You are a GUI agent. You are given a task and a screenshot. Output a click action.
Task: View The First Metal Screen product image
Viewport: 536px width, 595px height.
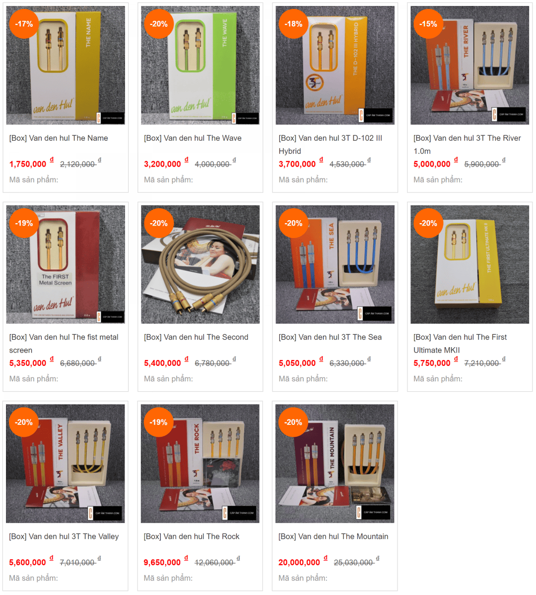pyautogui.click(x=66, y=264)
